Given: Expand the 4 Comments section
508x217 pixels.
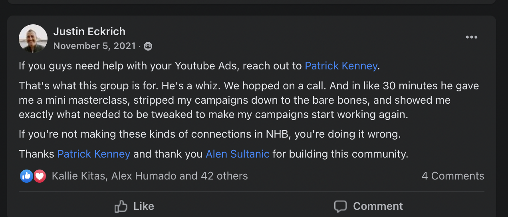Looking at the screenshot, I should 452,176.
